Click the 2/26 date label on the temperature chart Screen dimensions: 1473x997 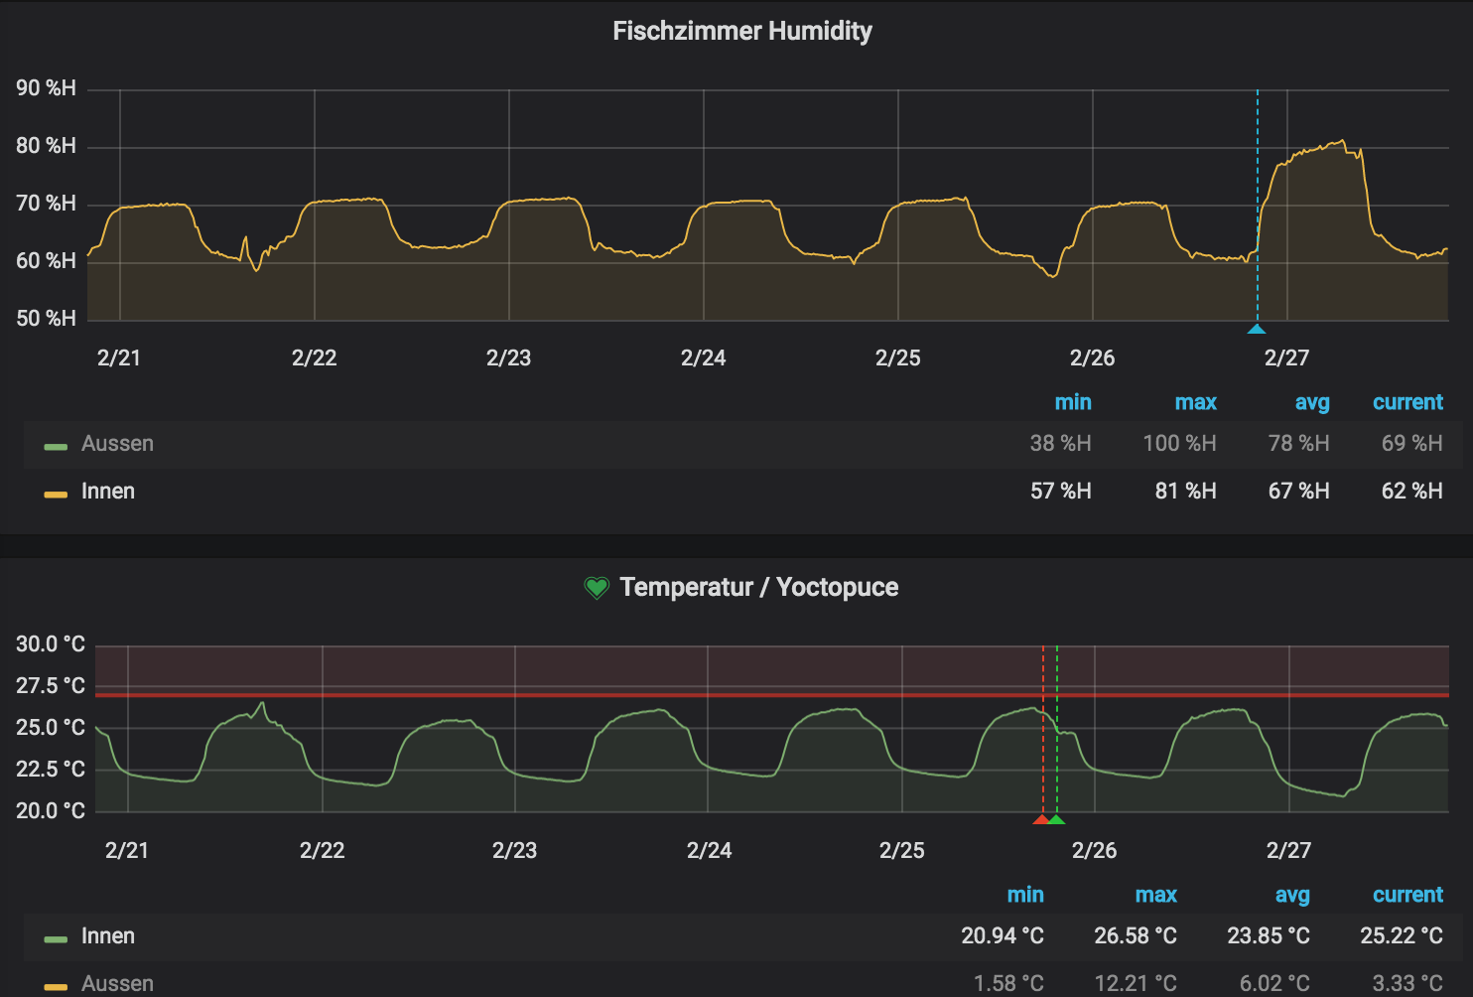click(x=1095, y=851)
